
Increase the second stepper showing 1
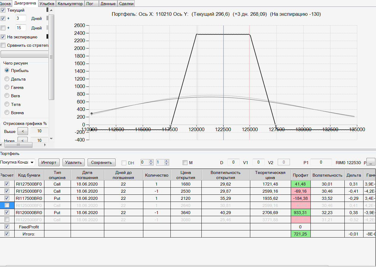[x=167, y=161]
